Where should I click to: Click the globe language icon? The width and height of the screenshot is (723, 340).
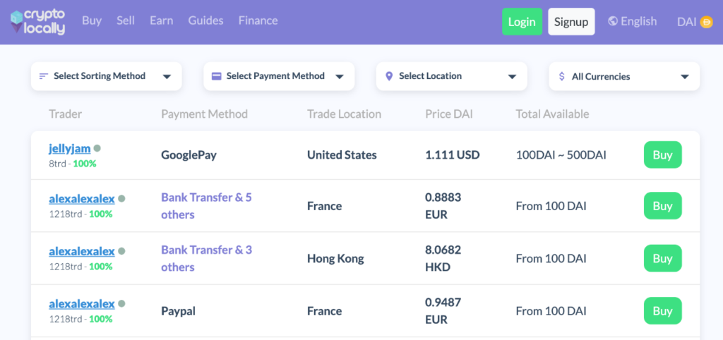pos(613,22)
